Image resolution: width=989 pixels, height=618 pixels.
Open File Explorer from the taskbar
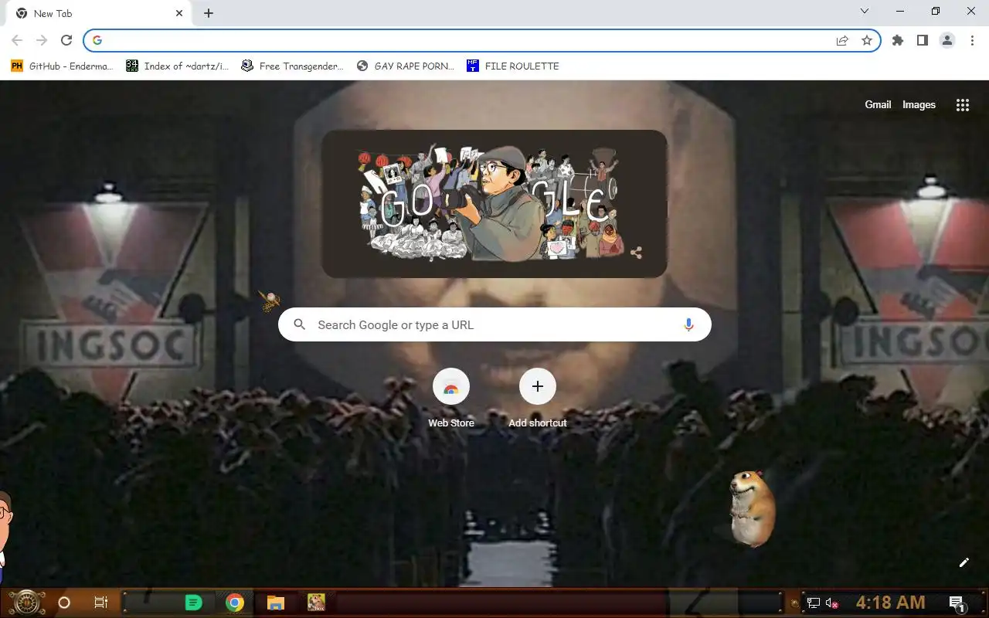(x=276, y=603)
